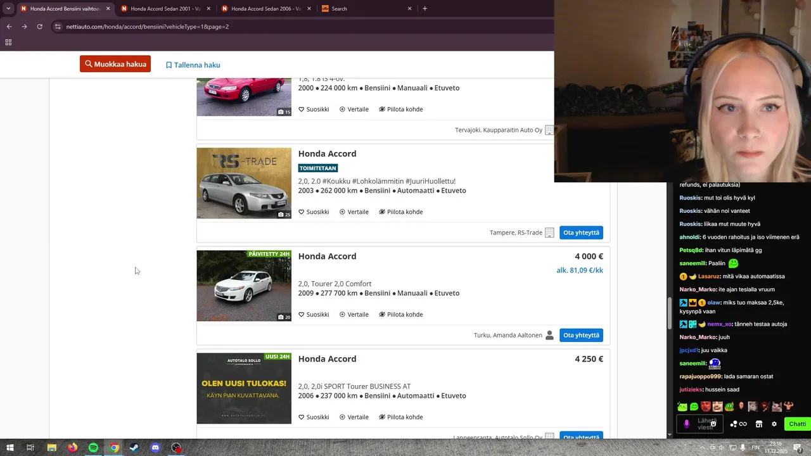The image size is (811, 456).
Task: Go back with the browser back arrow
Action: (x=9, y=27)
